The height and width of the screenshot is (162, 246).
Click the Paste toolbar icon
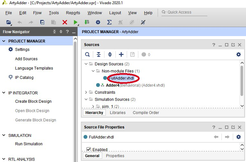(54, 22)
